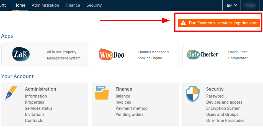Open the Administration menu in top bar

click(45, 5)
